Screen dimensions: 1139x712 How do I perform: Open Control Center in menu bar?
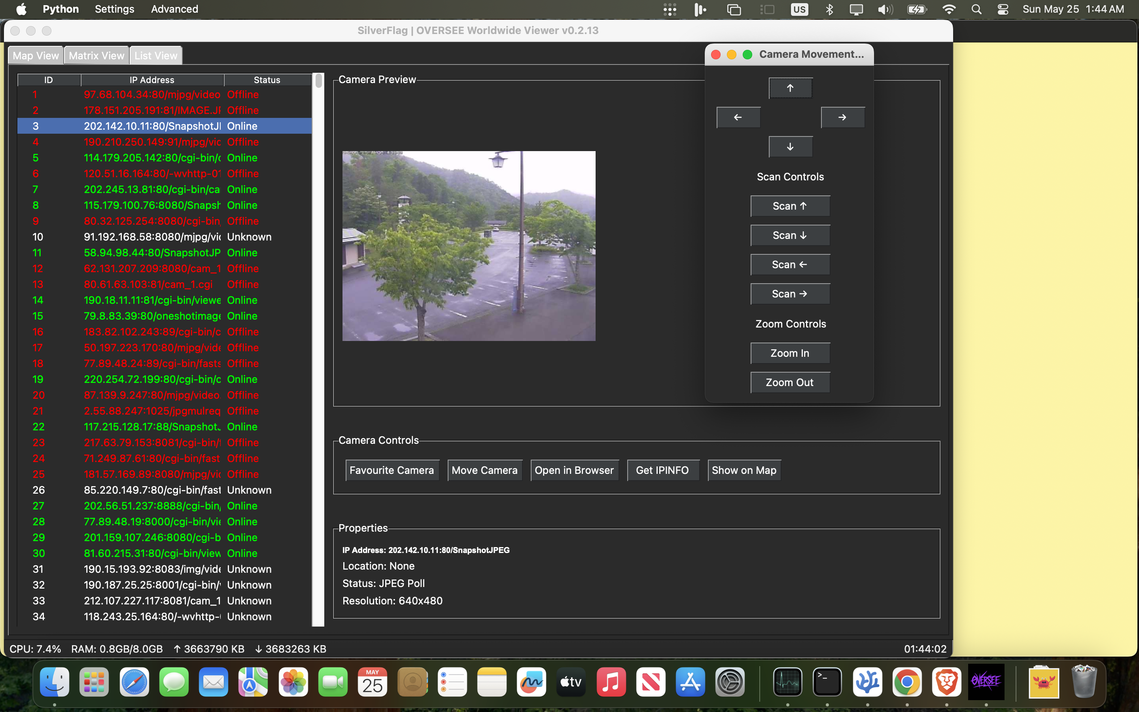point(1003,9)
